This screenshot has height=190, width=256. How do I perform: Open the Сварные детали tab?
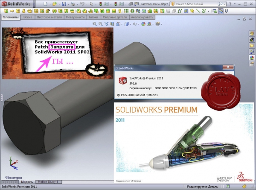click(115, 17)
